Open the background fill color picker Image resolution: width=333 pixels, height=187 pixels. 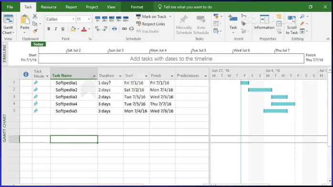click(73, 29)
